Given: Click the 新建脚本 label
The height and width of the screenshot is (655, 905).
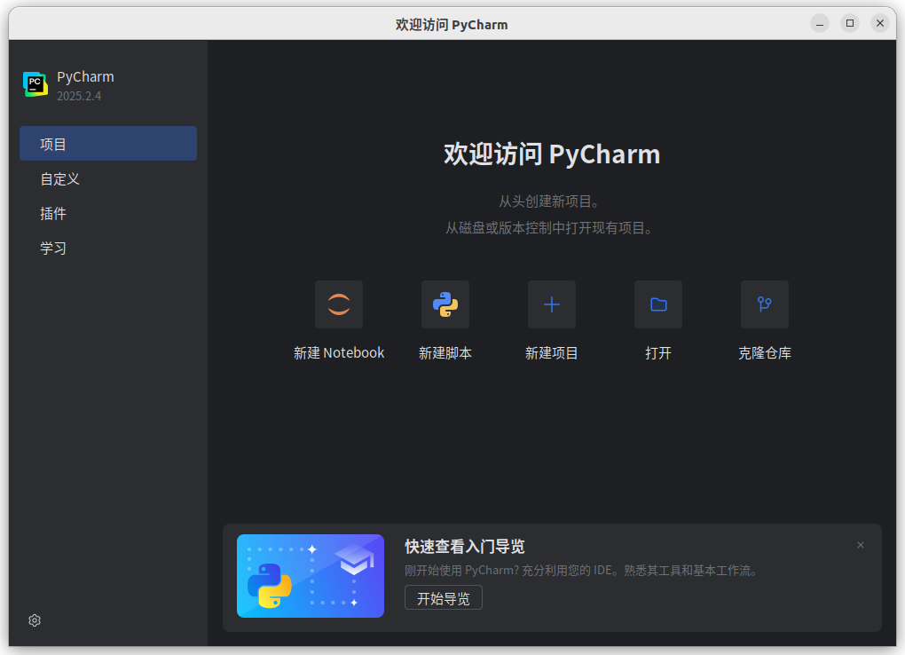Looking at the screenshot, I should [x=445, y=353].
